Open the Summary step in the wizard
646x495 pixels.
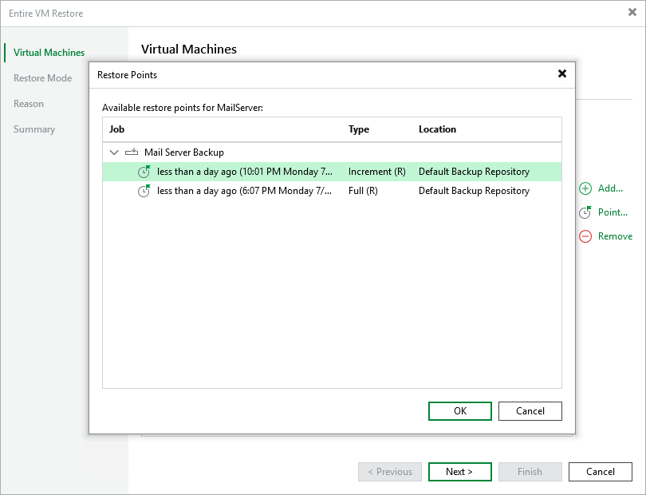pos(35,129)
